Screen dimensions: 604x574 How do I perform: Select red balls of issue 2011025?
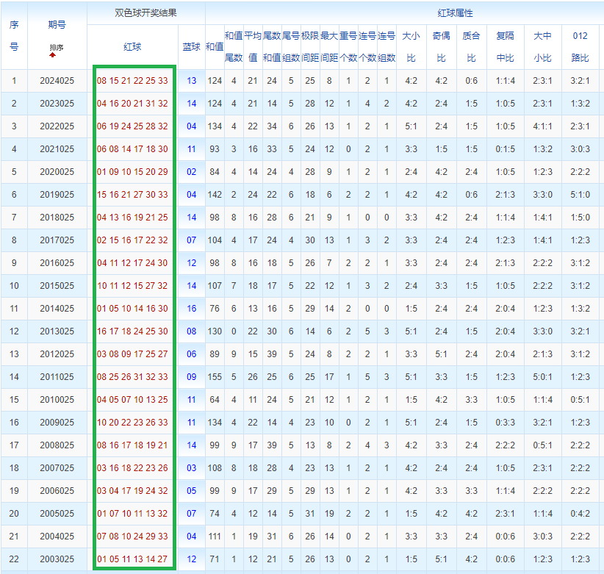[x=132, y=377]
